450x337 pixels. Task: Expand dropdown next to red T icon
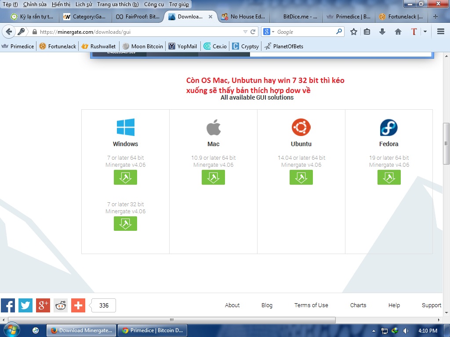pos(425,32)
